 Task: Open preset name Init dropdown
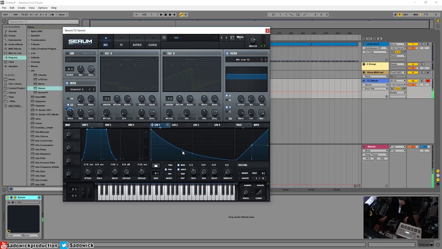click(193, 38)
